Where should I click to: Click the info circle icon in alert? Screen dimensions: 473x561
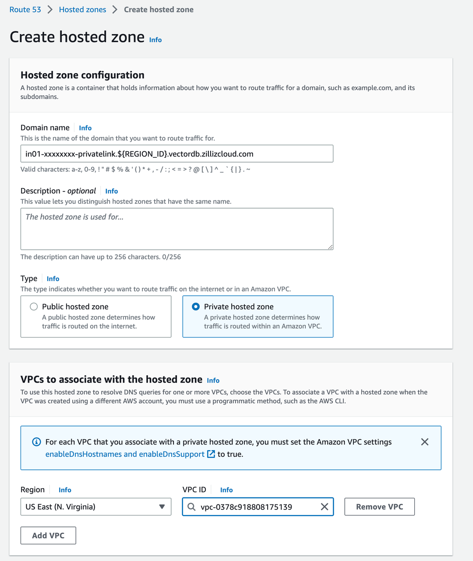37,442
